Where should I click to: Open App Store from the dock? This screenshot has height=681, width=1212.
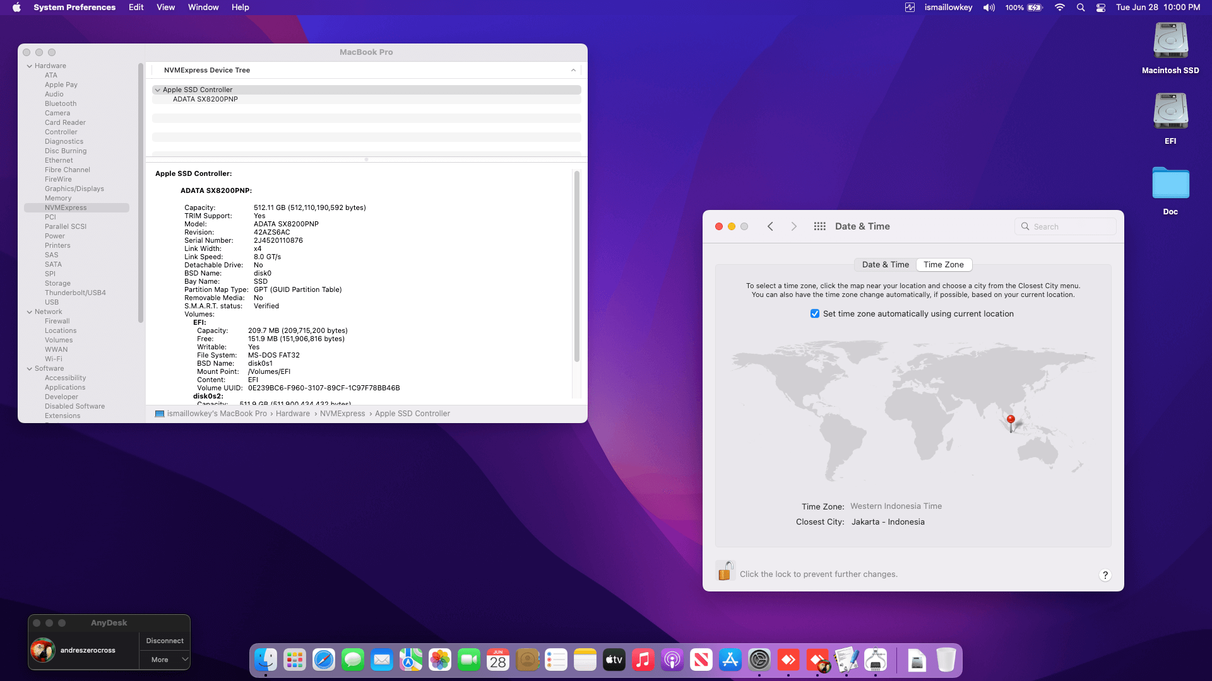point(730,660)
